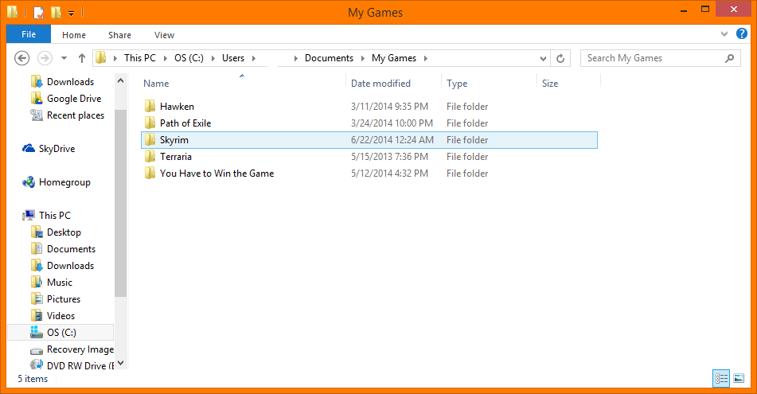Switch to details view layout

pyautogui.click(x=721, y=379)
